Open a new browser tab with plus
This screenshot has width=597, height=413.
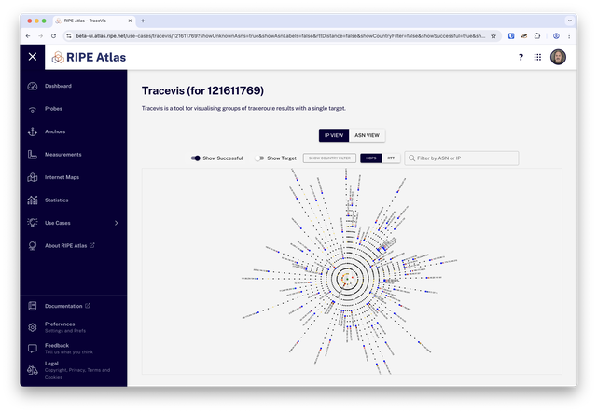pos(143,21)
